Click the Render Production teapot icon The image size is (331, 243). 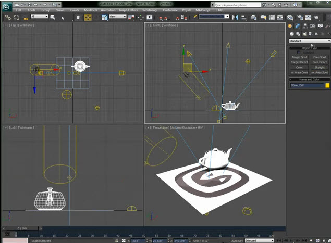[x=316, y=17]
